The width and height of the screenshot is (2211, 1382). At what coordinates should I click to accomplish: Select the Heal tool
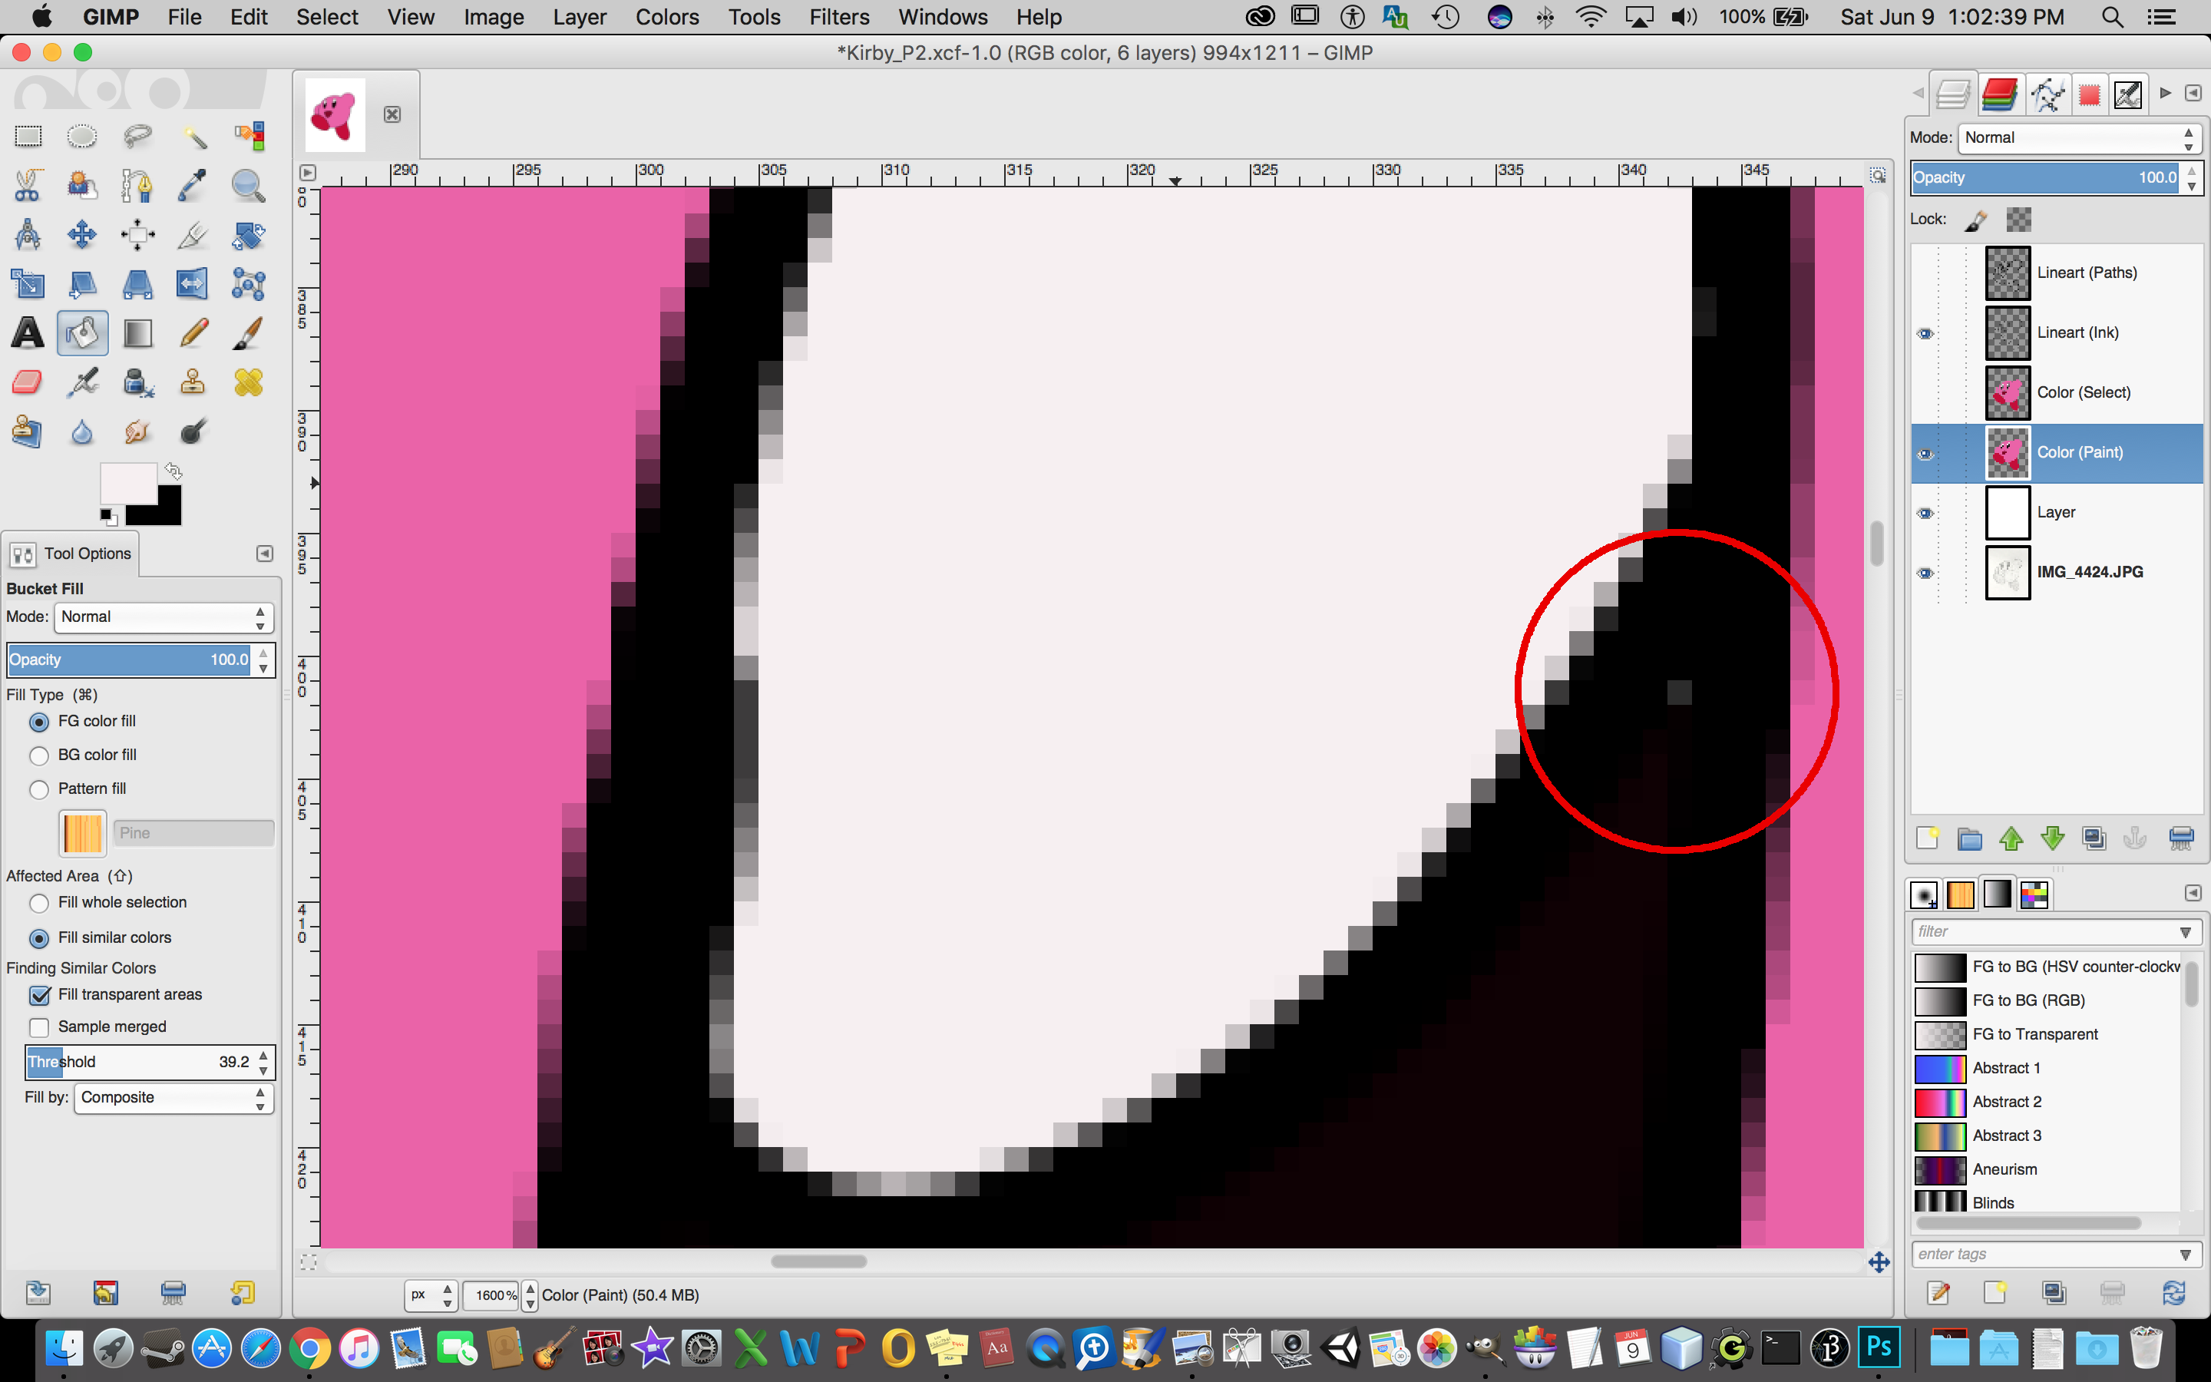coord(249,382)
